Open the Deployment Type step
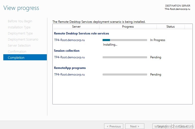Image resolution: width=195 pixels, height=129 pixels. 20,33
